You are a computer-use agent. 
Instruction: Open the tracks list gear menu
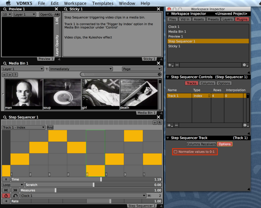(x=246, y=125)
